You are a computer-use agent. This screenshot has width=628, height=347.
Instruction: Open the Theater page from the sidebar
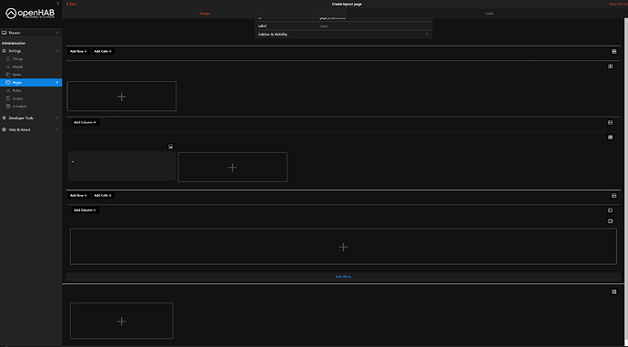(x=31, y=33)
